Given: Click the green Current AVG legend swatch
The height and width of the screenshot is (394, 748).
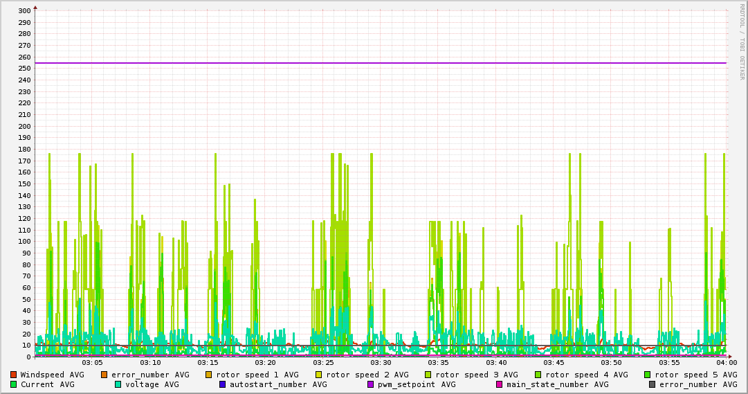Looking at the screenshot, I should pyautogui.click(x=13, y=384).
